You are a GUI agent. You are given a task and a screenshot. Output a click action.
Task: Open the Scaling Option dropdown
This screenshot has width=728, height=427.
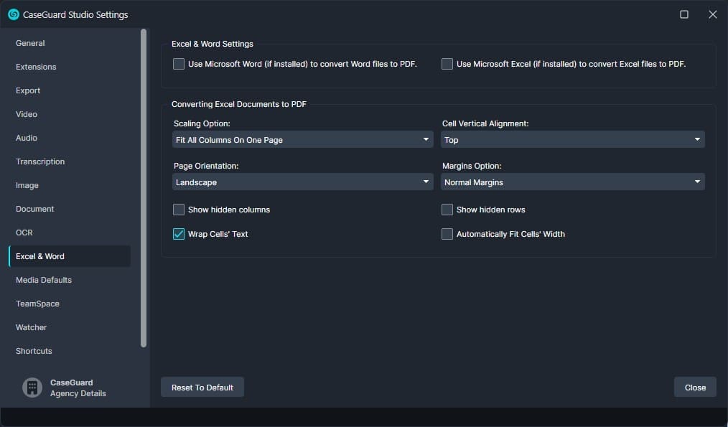(302, 140)
